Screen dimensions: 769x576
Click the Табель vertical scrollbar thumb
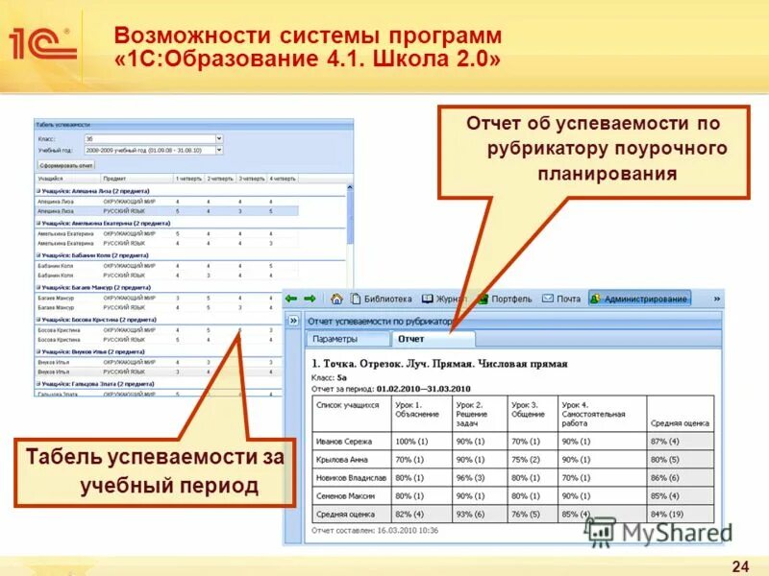tap(350, 218)
